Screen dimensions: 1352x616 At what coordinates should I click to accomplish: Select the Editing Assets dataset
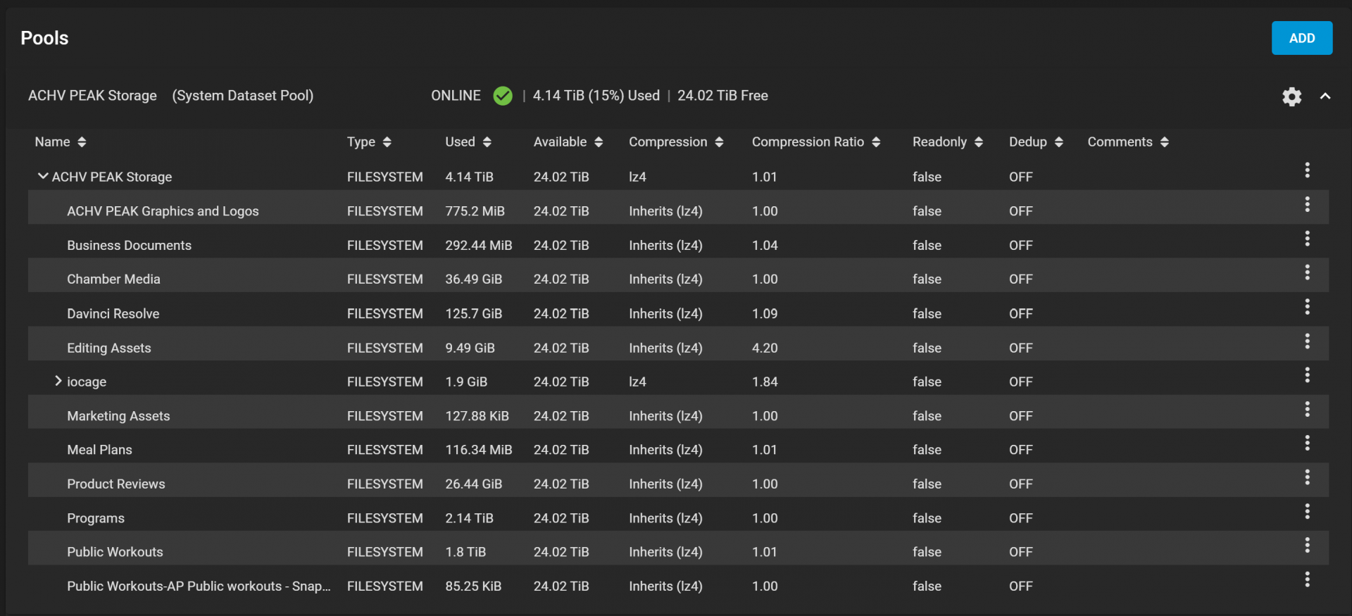pos(108,348)
